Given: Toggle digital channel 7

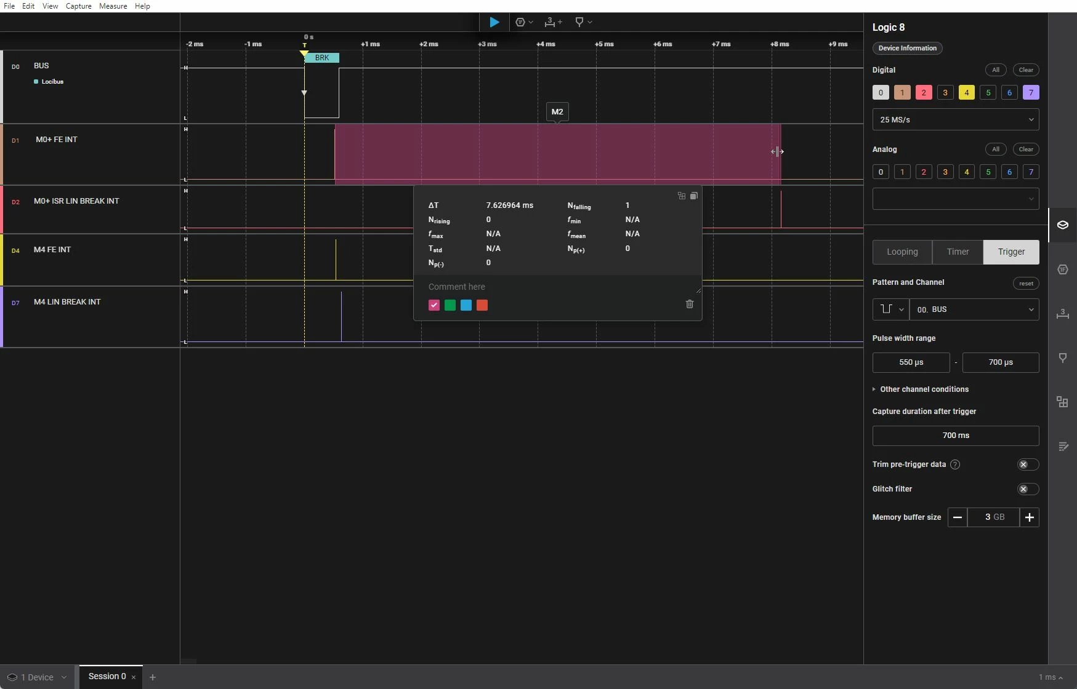Looking at the screenshot, I should pyautogui.click(x=1030, y=92).
